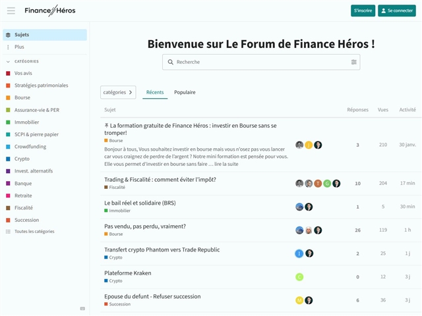Click first avatar on Le bail réel topic
This screenshot has height=316, width=422.
pyautogui.click(x=299, y=207)
